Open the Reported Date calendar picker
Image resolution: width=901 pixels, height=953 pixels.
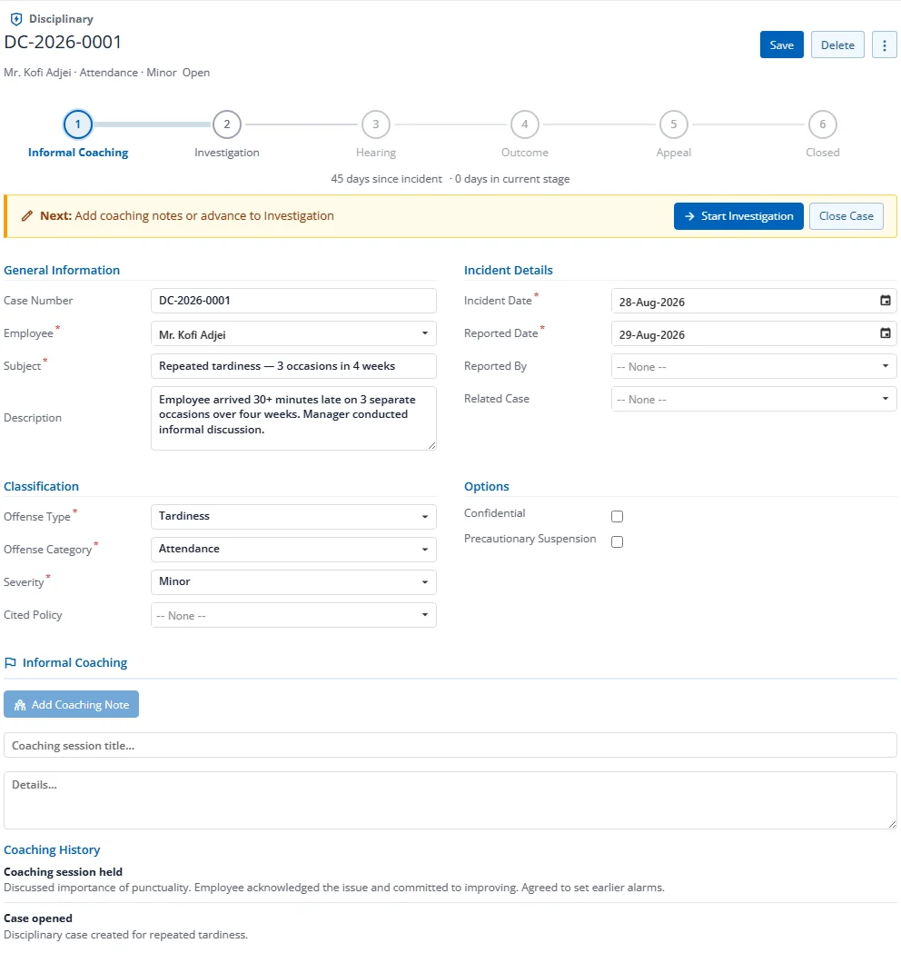tap(886, 333)
